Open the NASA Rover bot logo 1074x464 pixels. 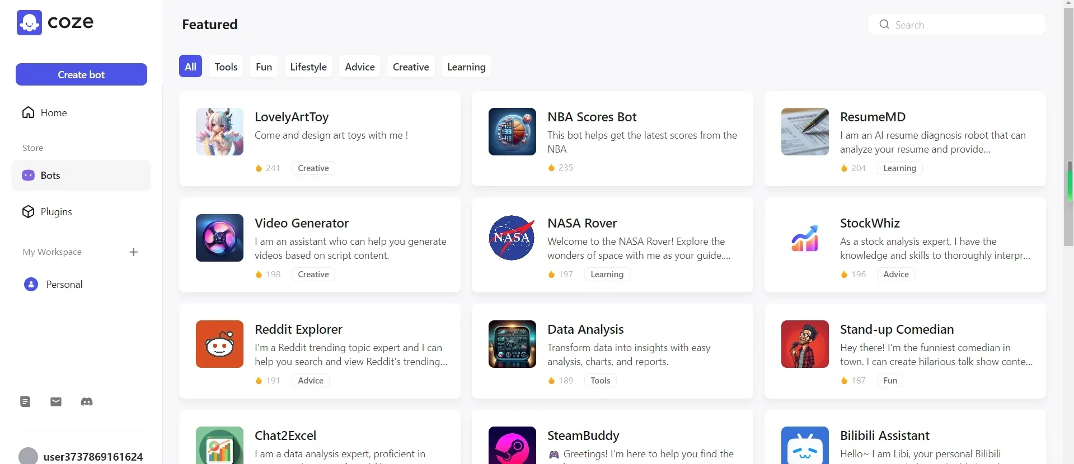[512, 238]
